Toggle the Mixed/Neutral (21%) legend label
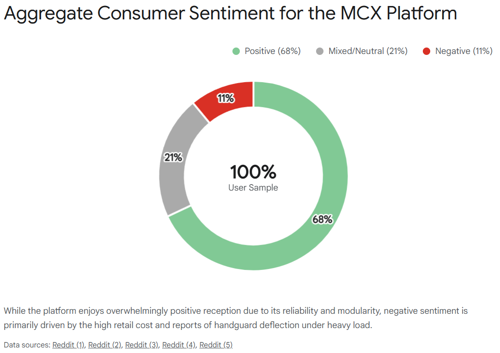The height and width of the screenshot is (353, 500). (368, 51)
